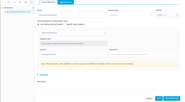Click the User ID input field
185x102 pixels.
coord(73,55)
